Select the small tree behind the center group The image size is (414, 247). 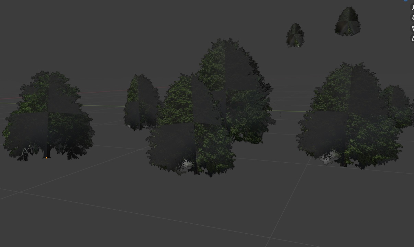click(140, 103)
